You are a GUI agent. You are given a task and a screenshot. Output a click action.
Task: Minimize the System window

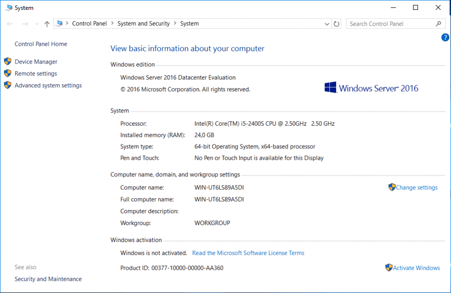(393, 7)
